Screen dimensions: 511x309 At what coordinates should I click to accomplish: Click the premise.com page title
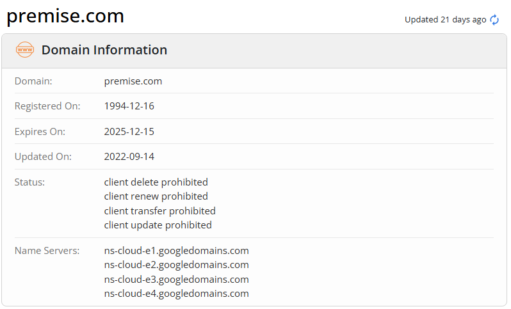coord(65,16)
